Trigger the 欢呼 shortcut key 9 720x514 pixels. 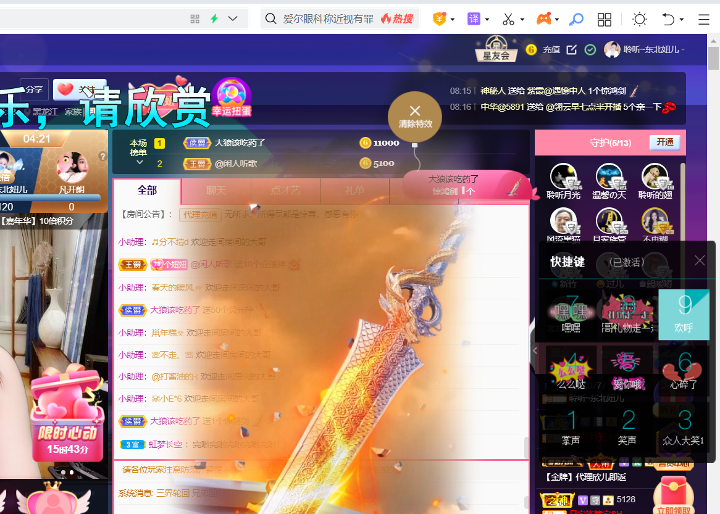click(x=684, y=314)
